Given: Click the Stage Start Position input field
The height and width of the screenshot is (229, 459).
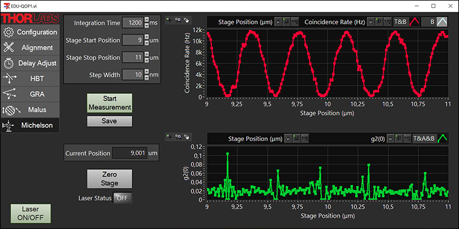Looking at the screenshot, I should pos(132,41).
